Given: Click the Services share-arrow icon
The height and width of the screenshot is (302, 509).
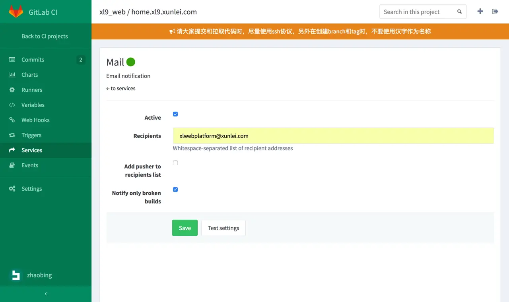Looking at the screenshot, I should pyautogui.click(x=12, y=150).
